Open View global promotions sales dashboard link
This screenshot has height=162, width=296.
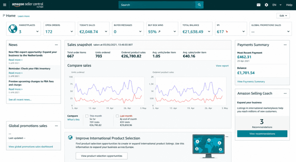[31, 146]
